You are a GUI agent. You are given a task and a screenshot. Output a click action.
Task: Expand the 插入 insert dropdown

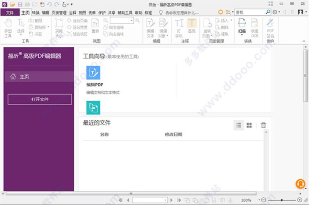pos(231,20)
